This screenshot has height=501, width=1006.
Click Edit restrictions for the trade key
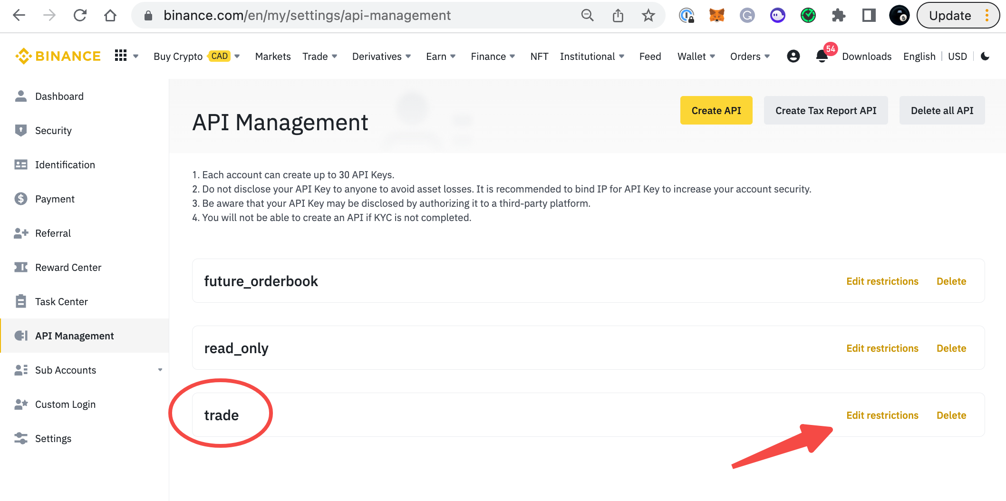pos(882,415)
